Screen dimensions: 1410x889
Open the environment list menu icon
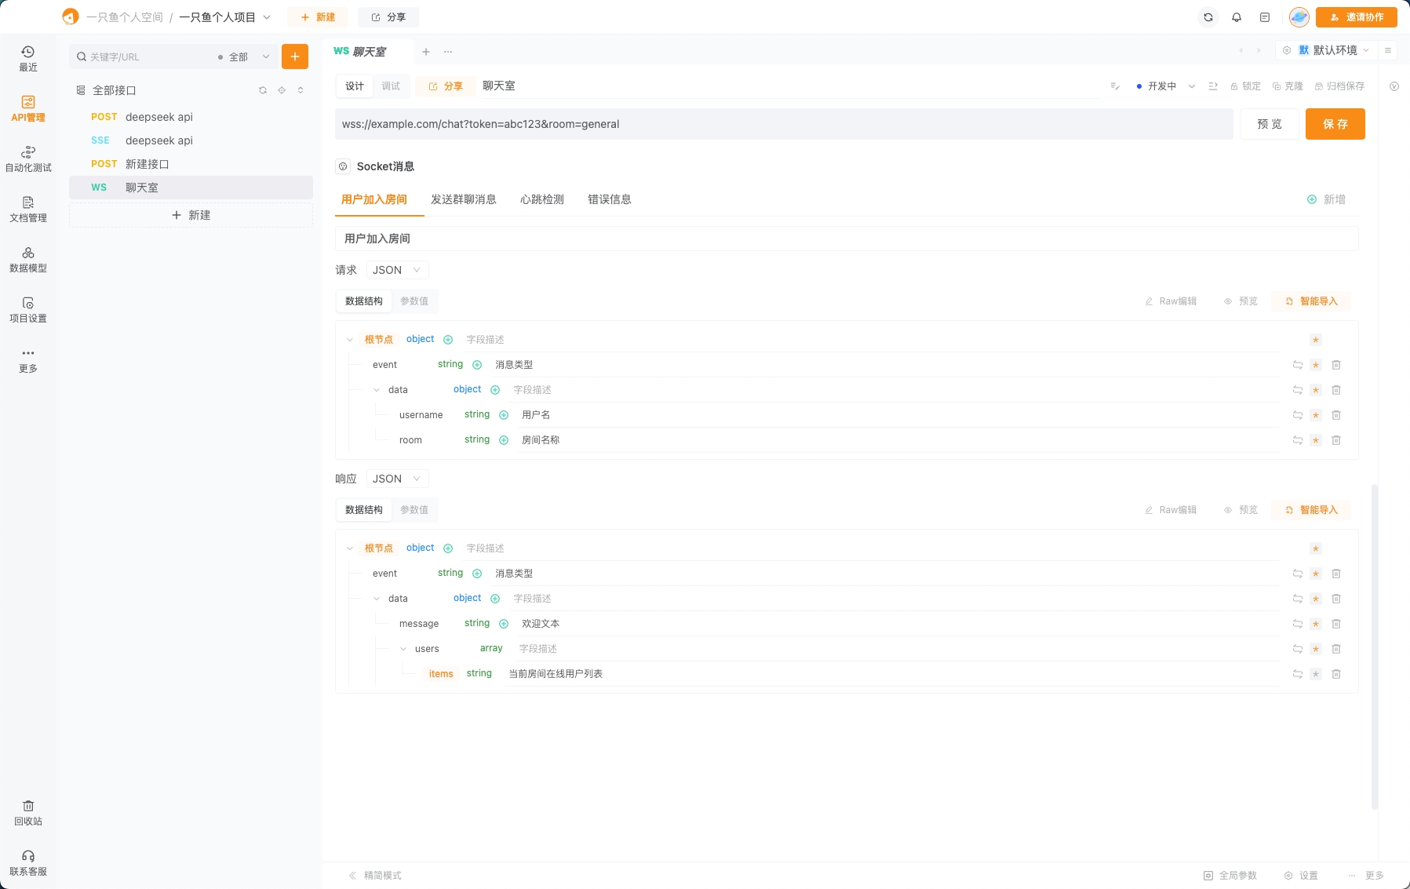pos(1388,50)
